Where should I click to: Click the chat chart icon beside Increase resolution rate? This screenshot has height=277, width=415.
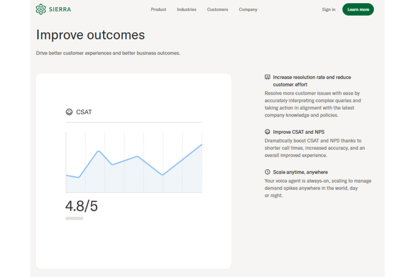[x=267, y=77]
